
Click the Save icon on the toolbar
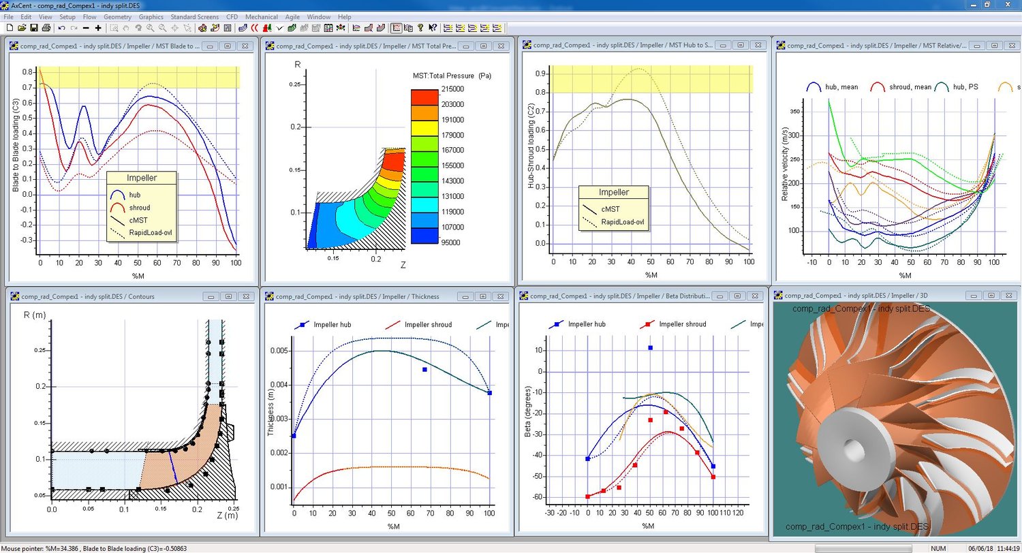tap(33, 28)
